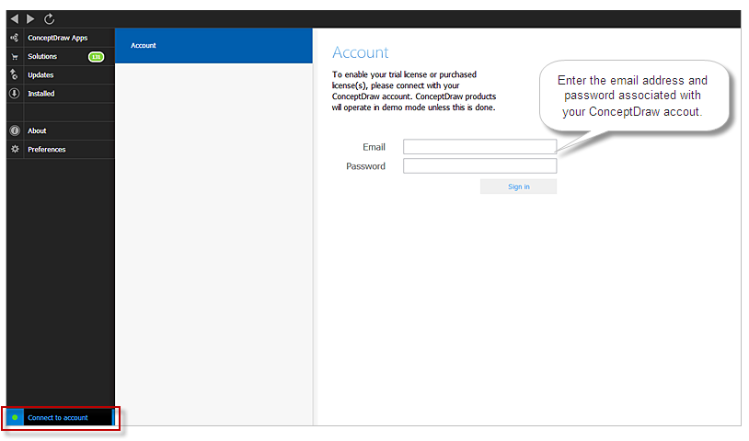Screen dimensions: 749x441
Task: Click the ConceptDraw Apps sidebar icon
Action: click(15, 37)
